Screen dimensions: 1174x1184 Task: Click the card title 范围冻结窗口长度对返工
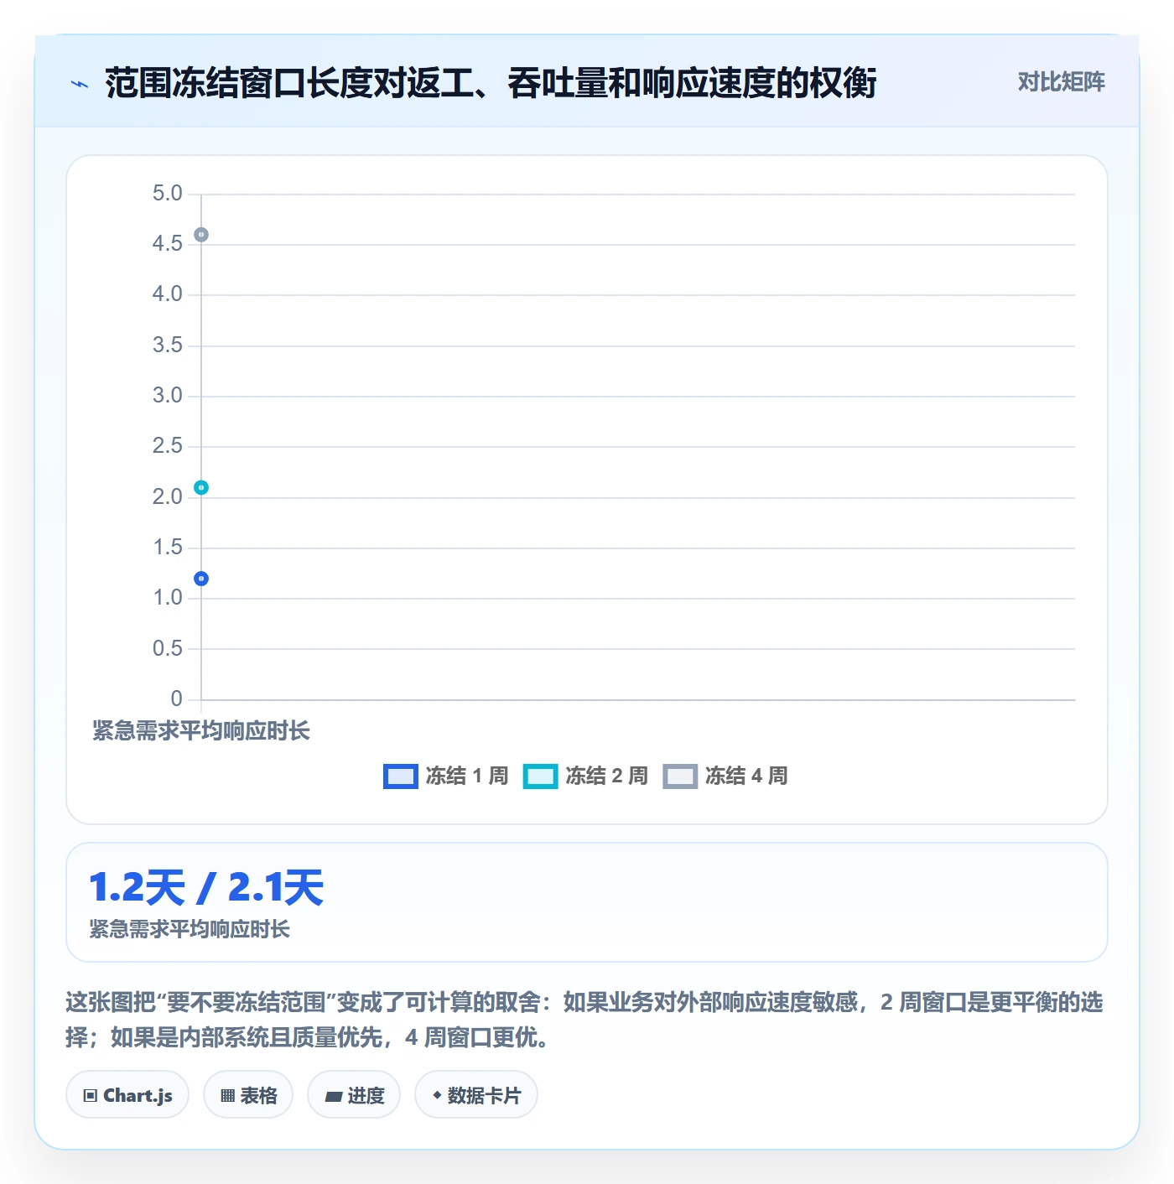click(491, 83)
